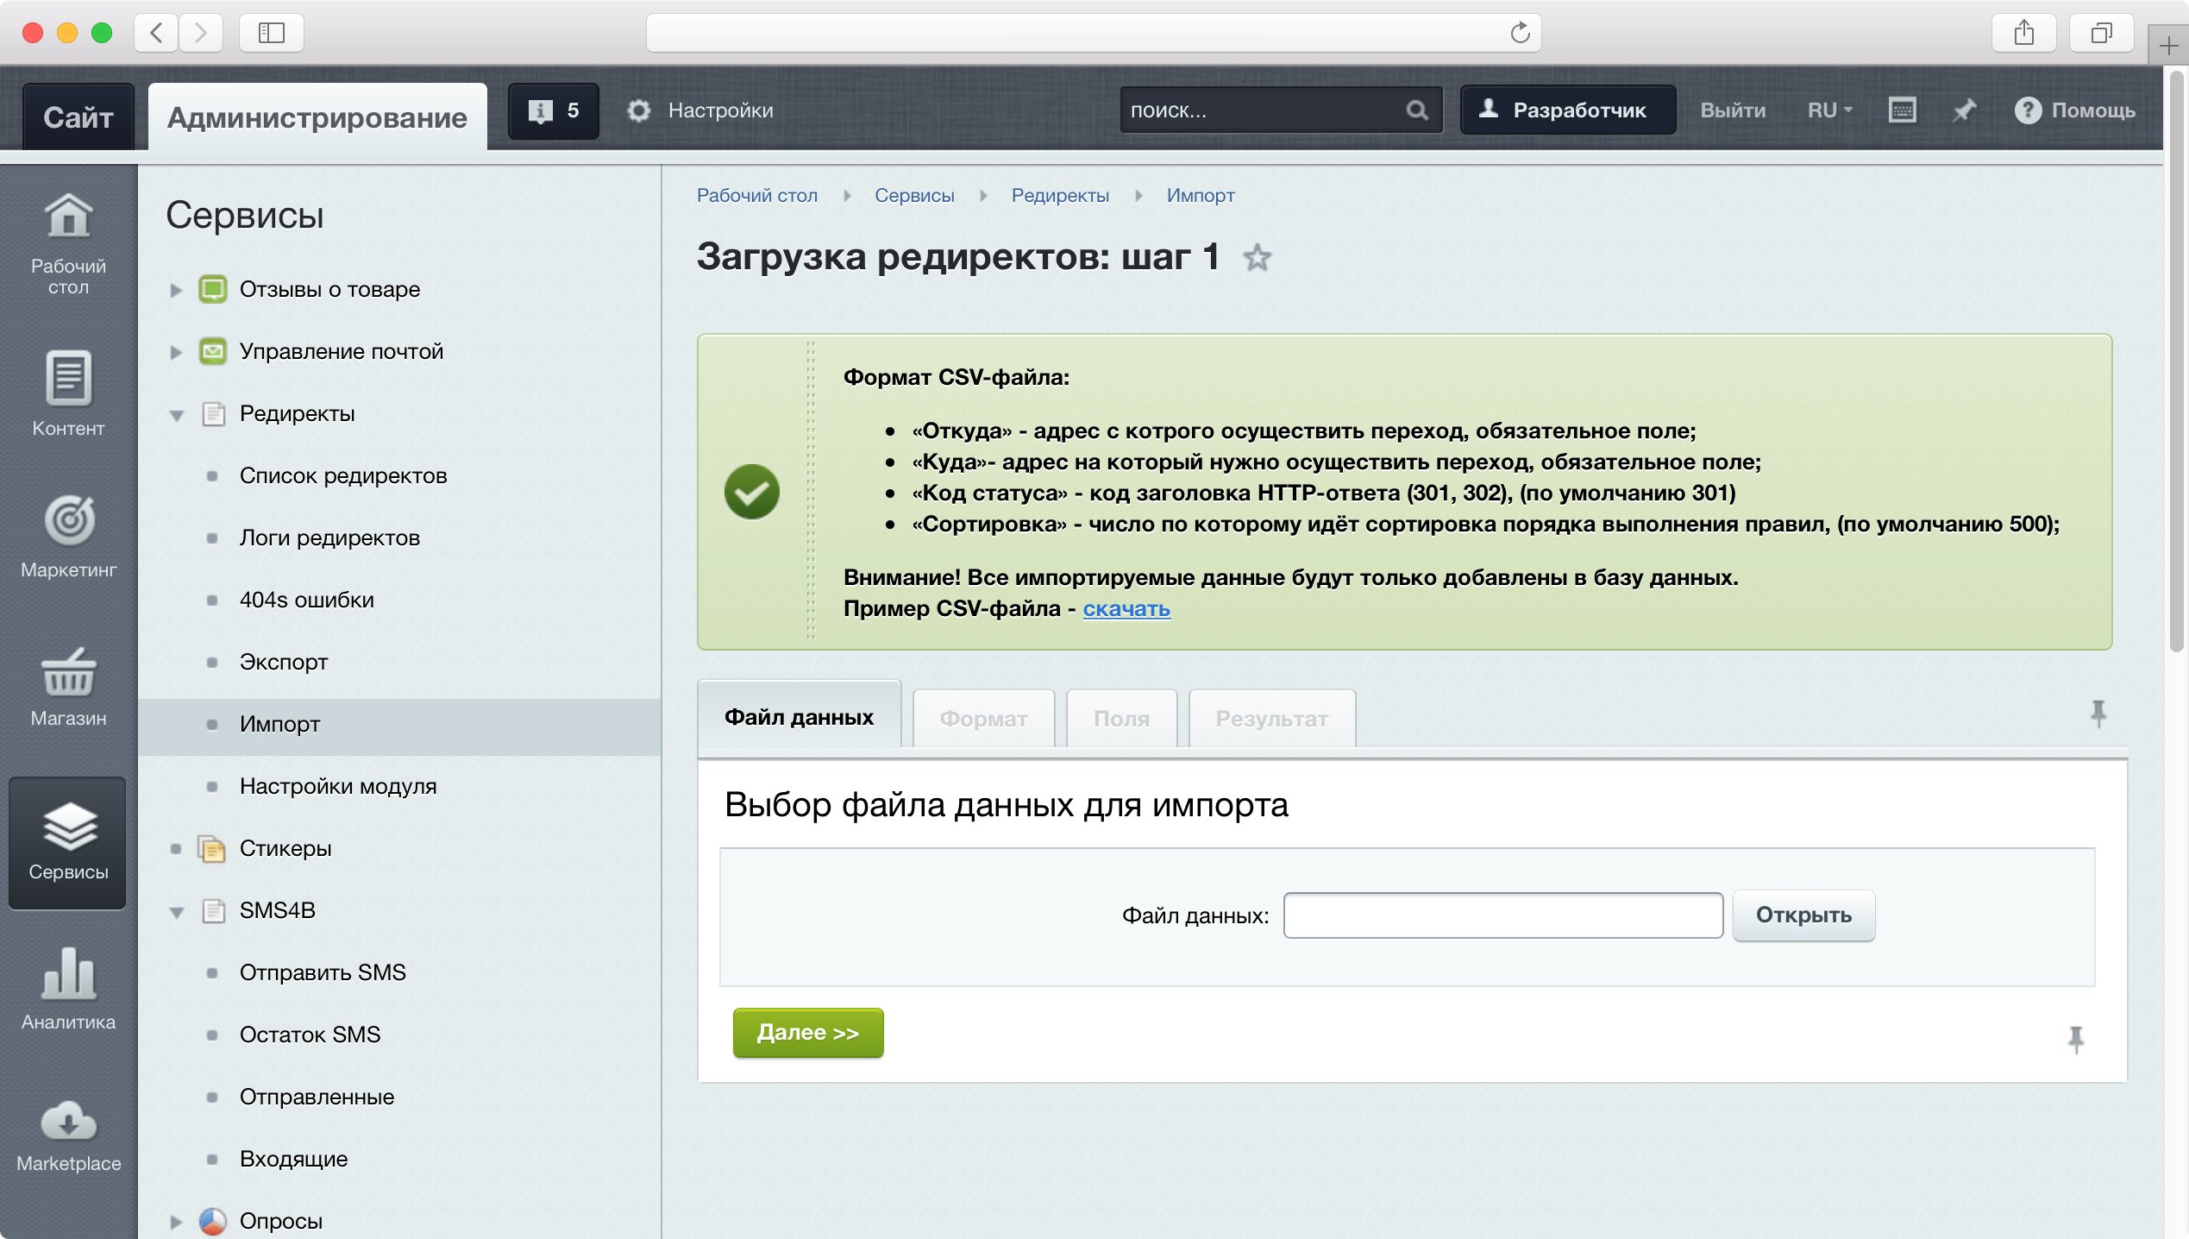The width and height of the screenshot is (2189, 1239).
Task: Select the Экспорт menu item
Action: pyautogui.click(x=284, y=662)
